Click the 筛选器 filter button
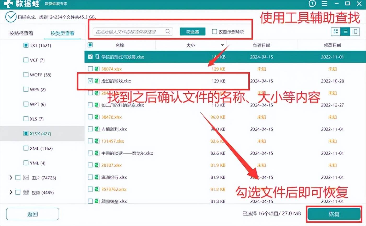The width and height of the screenshot is (366, 226). click(192, 32)
